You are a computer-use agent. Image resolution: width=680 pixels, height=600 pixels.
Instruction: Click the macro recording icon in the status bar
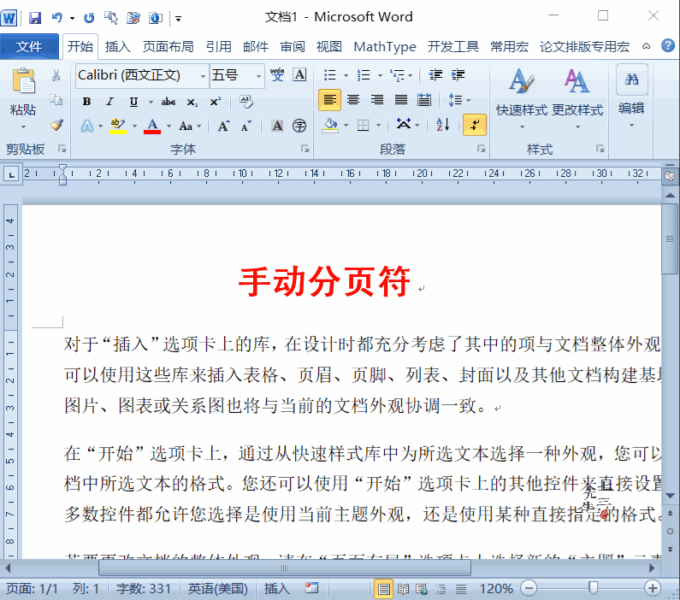pos(311,588)
